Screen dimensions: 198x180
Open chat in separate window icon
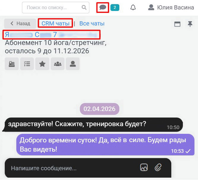[177, 24]
